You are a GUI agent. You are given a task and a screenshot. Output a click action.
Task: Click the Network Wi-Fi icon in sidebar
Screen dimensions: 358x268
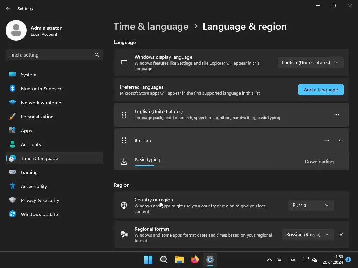point(13,102)
